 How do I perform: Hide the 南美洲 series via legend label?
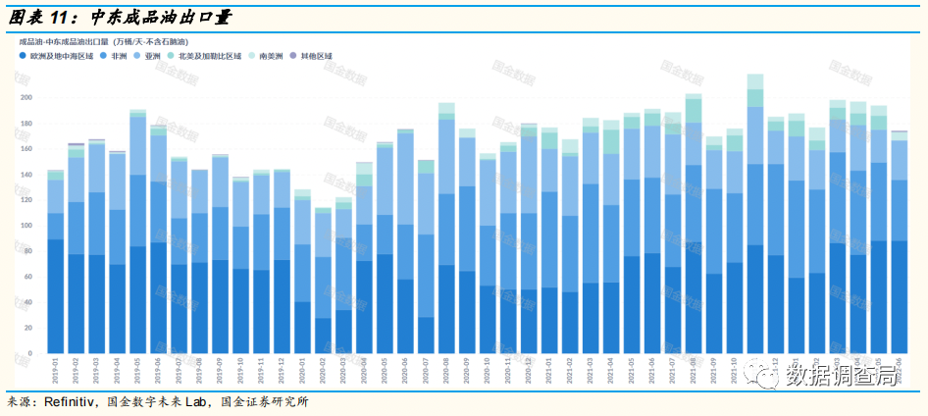click(272, 57)
